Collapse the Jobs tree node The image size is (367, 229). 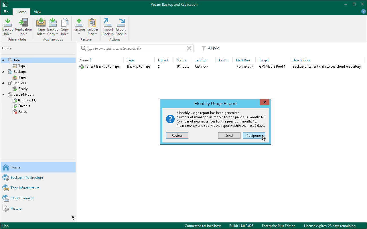click(3, 60)
